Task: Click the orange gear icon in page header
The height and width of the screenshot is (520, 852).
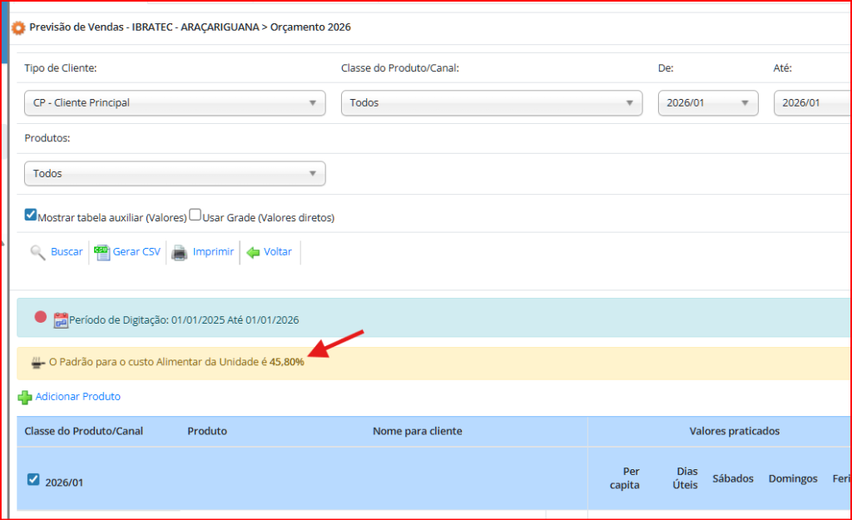Action: (18, 27)
